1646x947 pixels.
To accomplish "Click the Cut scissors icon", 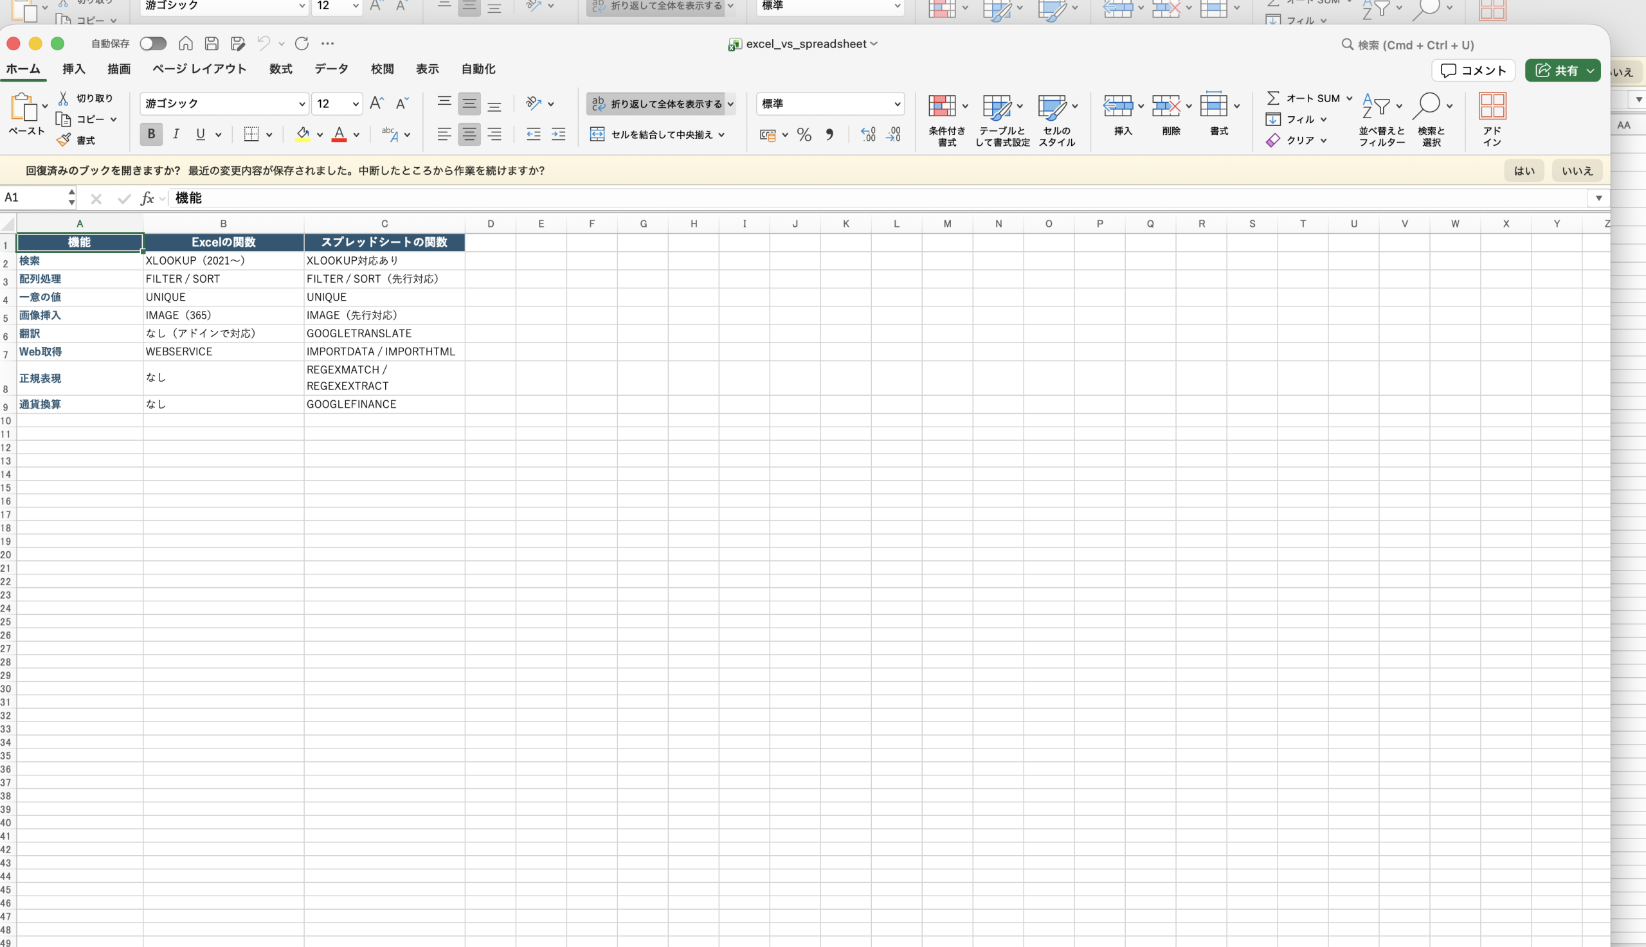I will tap(63, 98).
